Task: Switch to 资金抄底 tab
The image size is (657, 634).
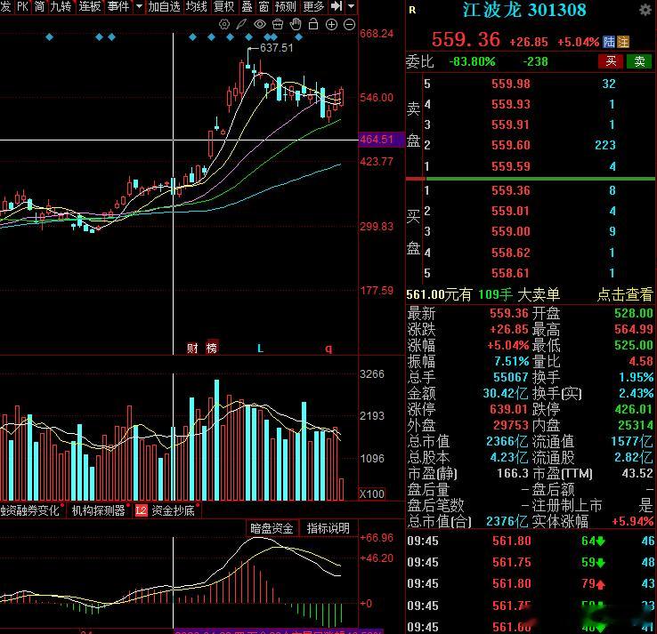Action: (x=173, y=510)
